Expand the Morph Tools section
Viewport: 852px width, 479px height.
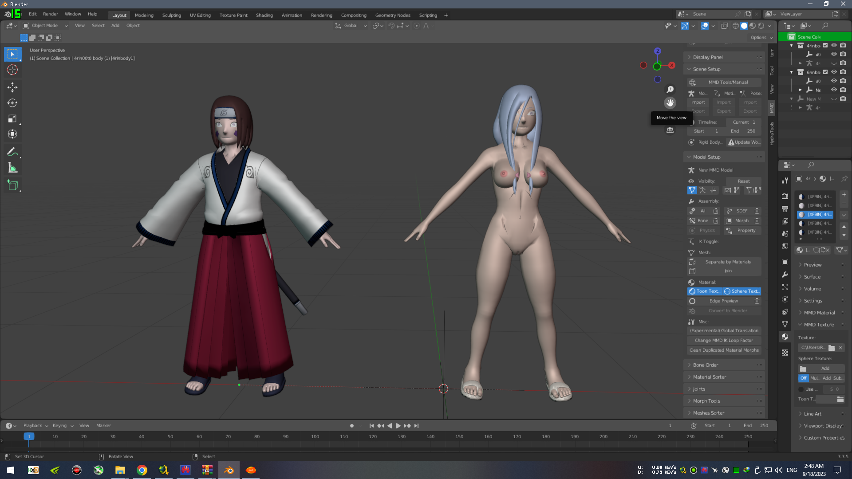[724, 401]
